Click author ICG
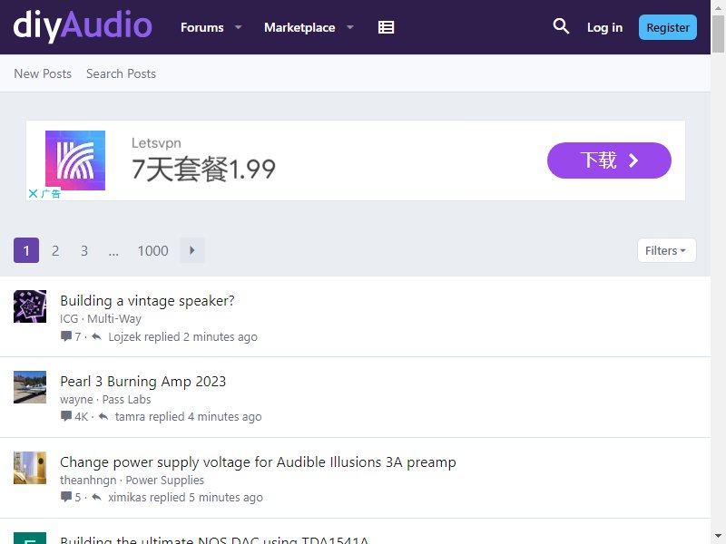 pos(69,319)
